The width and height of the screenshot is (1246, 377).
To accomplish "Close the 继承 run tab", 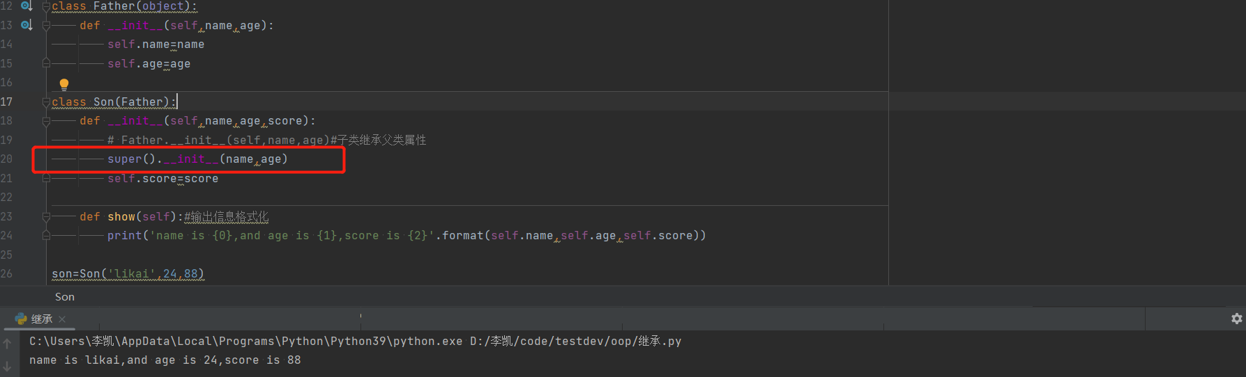I will (x=62, y=319).
